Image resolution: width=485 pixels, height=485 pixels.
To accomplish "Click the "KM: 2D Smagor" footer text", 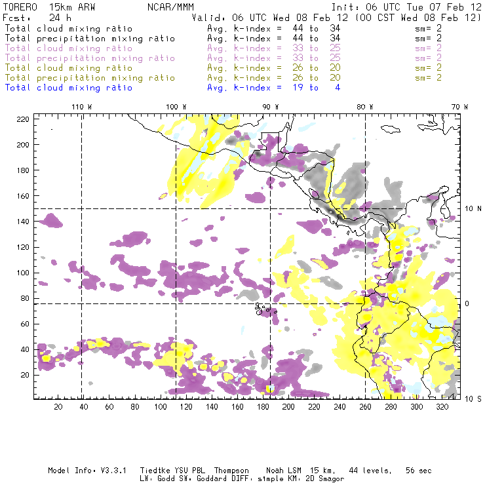I will [x=317, y=478].
